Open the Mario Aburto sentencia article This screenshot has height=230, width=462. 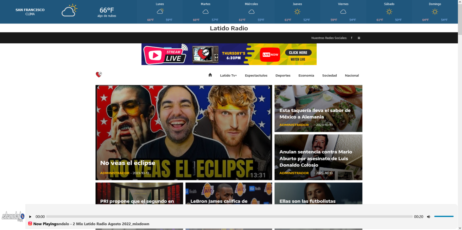tap(316, 158)
